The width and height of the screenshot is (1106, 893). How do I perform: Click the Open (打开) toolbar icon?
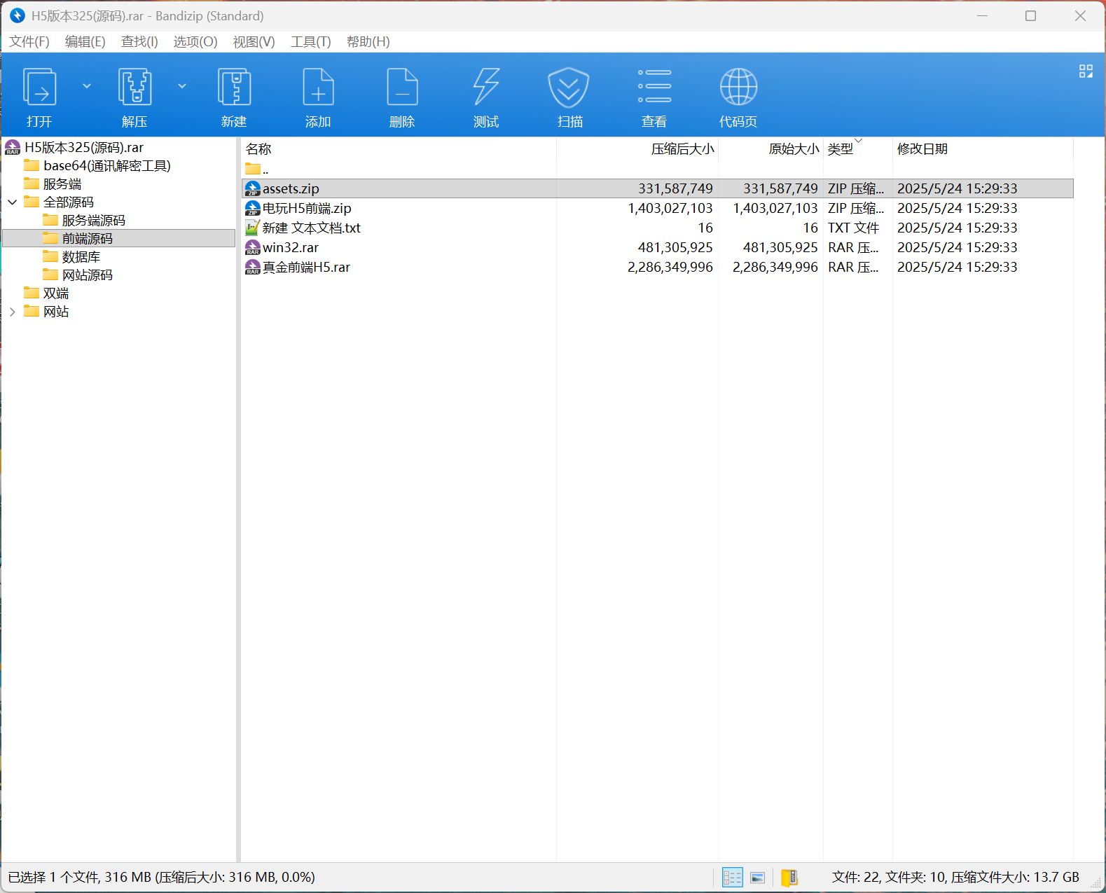[x=39, y=88]
